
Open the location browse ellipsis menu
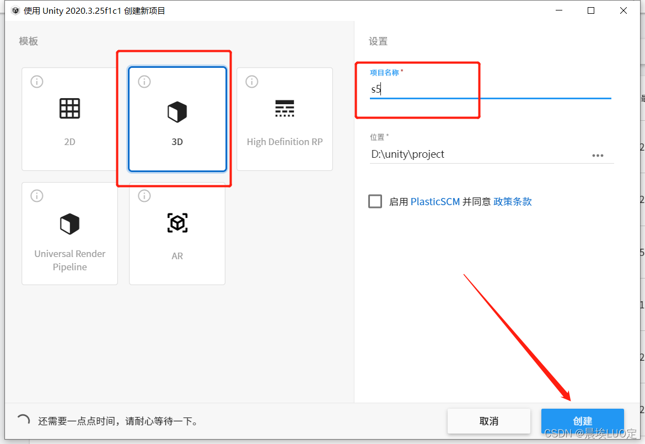pos(598,155)
